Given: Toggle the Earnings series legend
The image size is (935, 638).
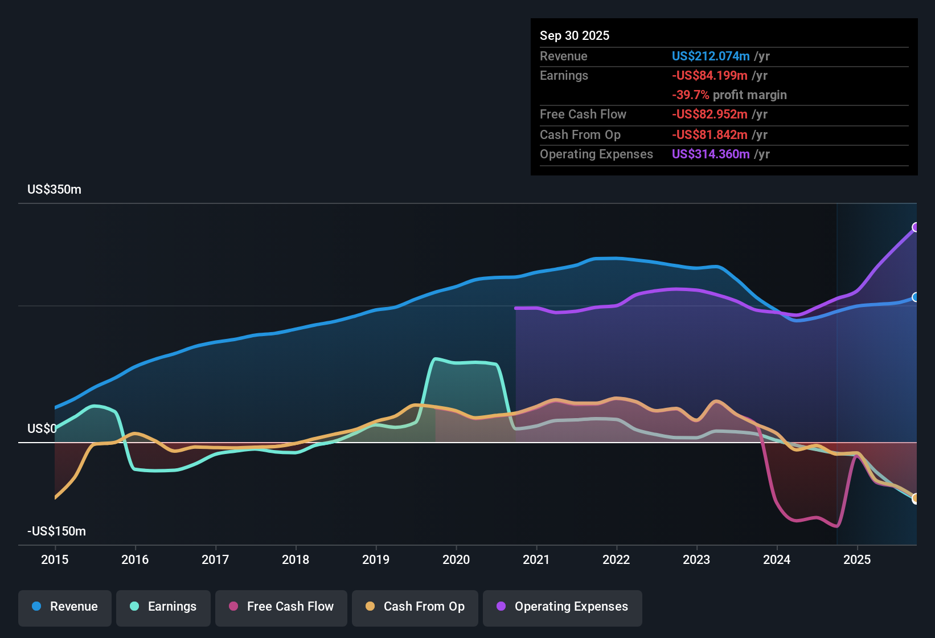Looking at the screenshot, I should pos(163,607).
